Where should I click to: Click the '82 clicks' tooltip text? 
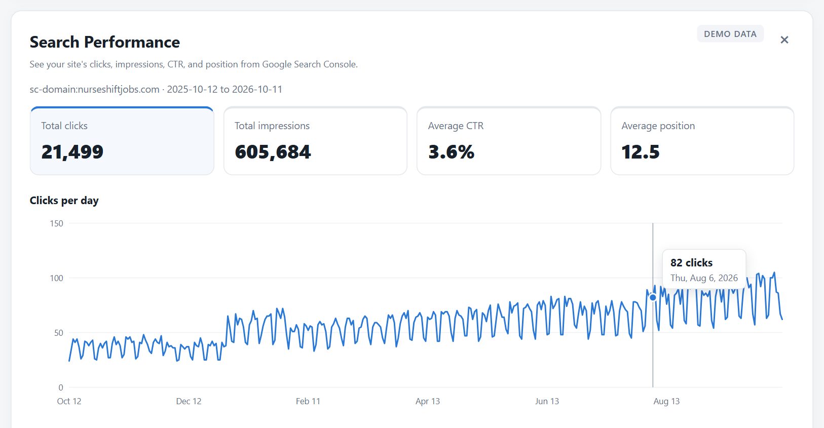coord(691,263)
